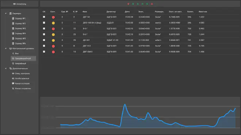Viewport: 241px width, 135px height.
Task: Select the Сервер №5 server icon
Action: pos(13,39)
